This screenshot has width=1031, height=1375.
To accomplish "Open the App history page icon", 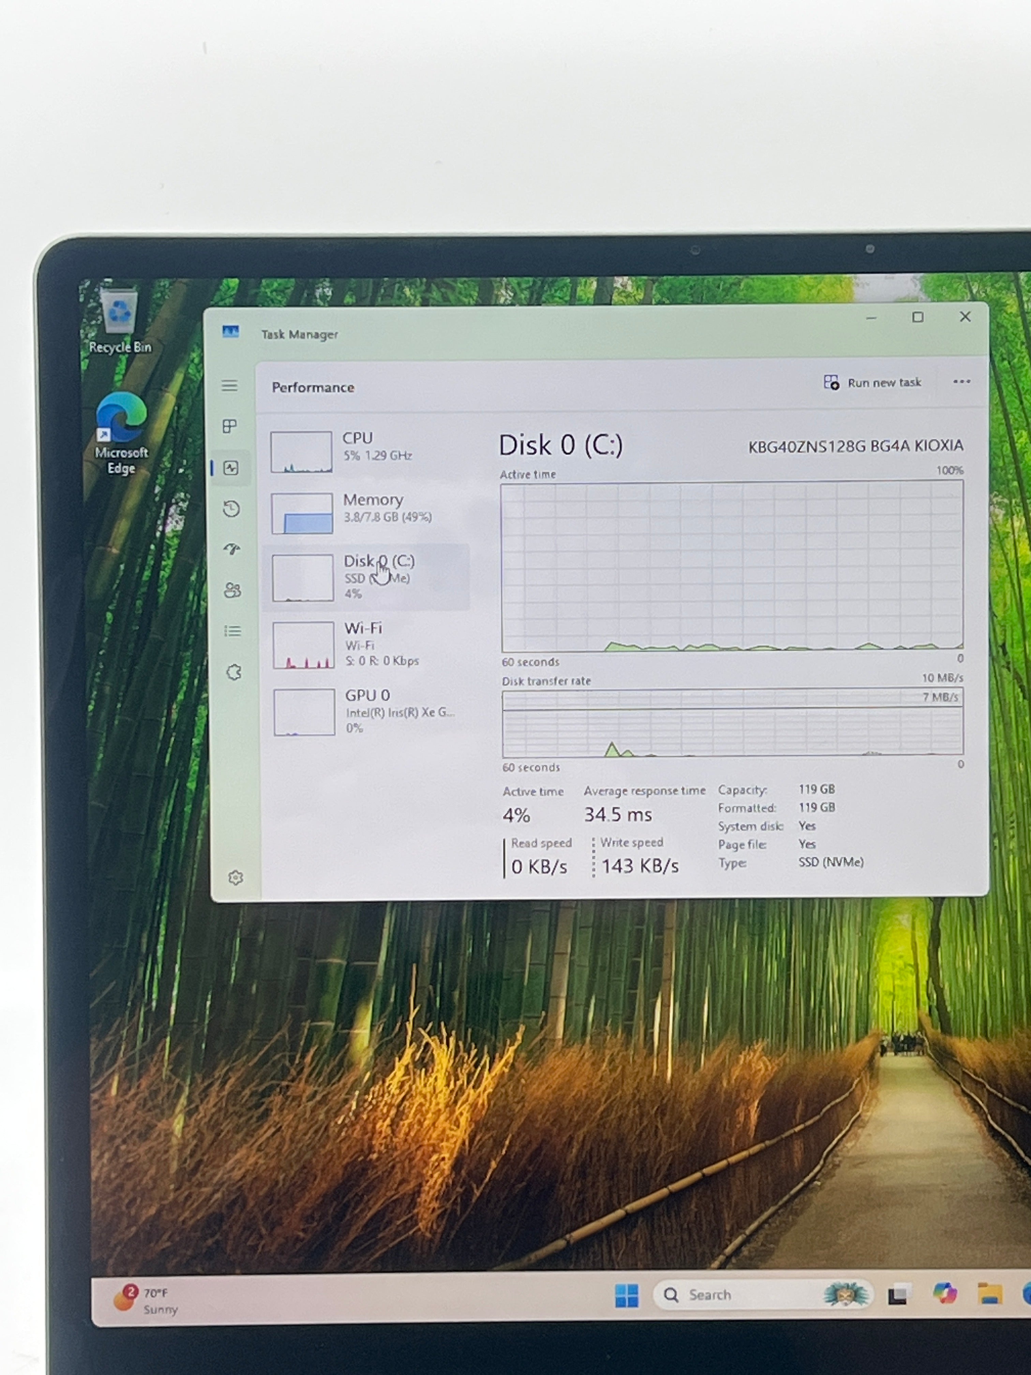I will [x=231, y=509].
